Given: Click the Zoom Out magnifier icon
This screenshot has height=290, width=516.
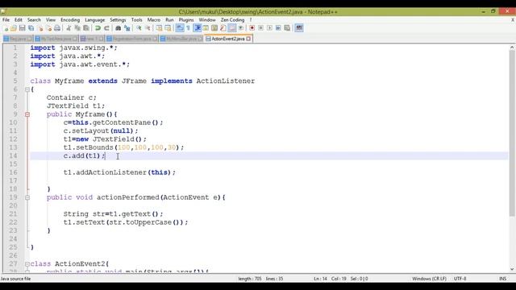Looking at the screenshot, I should point(148,28).
